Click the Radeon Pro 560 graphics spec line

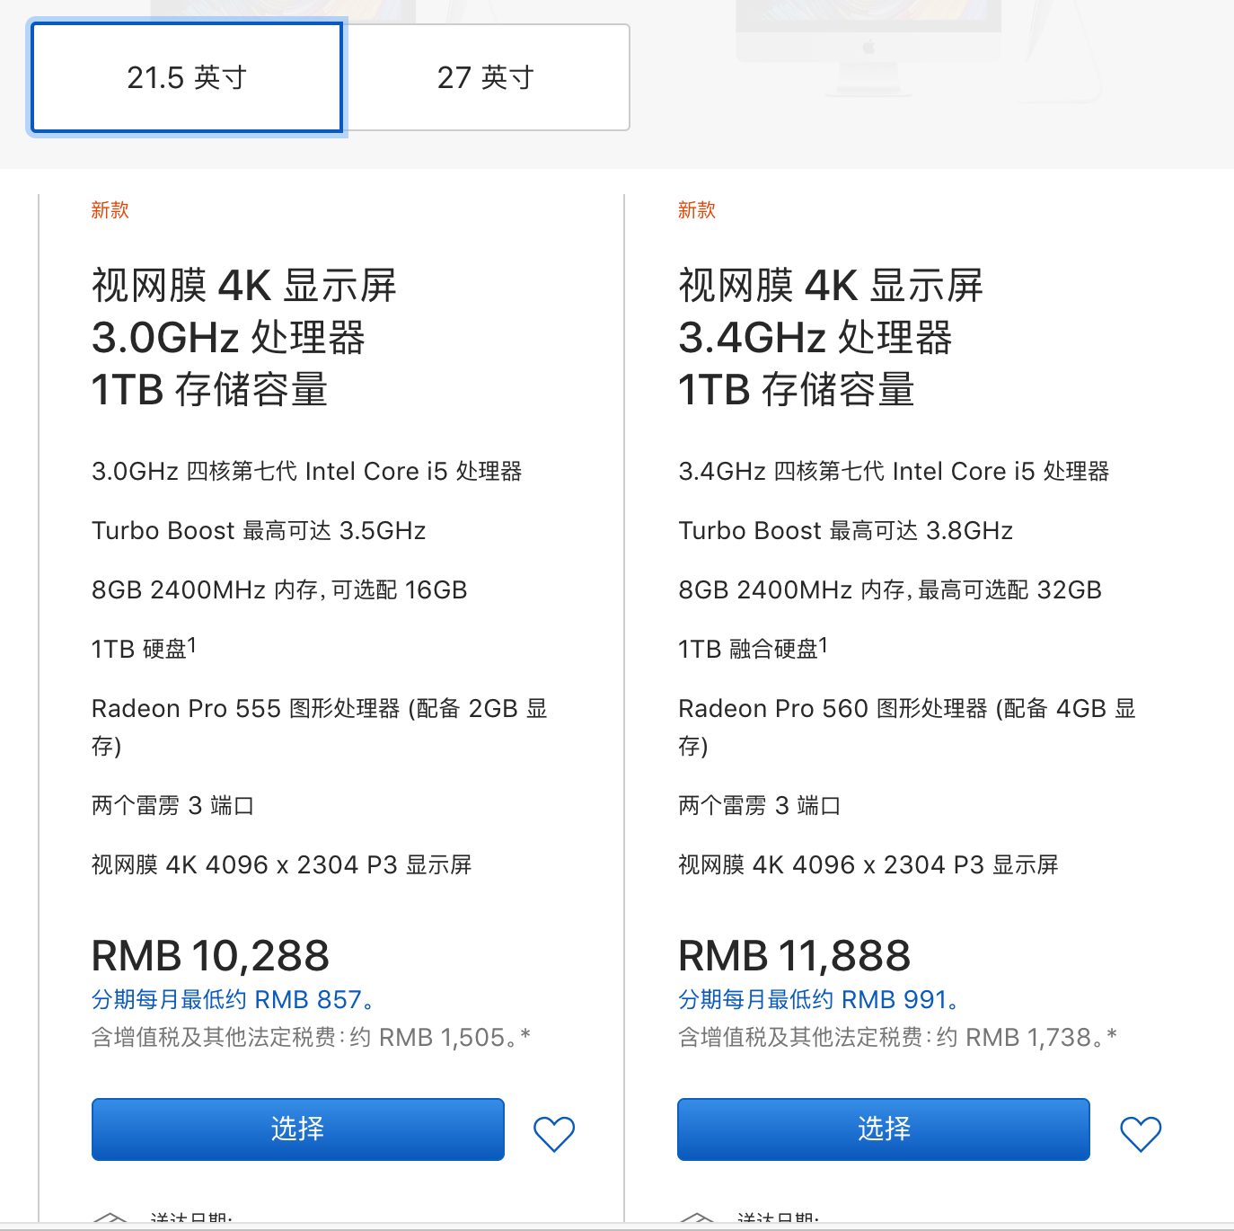coord(906,709)
